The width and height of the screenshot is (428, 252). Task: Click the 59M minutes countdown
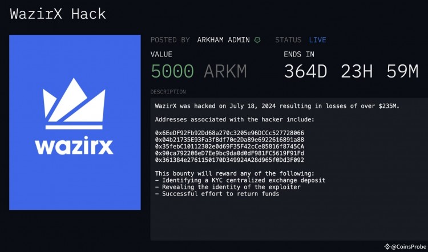tap(398, 71)
